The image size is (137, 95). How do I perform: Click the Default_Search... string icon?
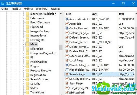[67, 37]
